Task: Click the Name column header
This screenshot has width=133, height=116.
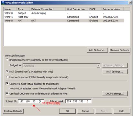Action: click(x=10, y=9)
